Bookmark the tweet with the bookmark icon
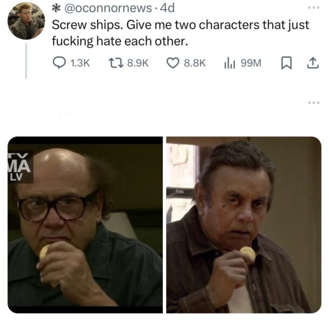This screenshot has width=329, height=326. coord(286,63)
